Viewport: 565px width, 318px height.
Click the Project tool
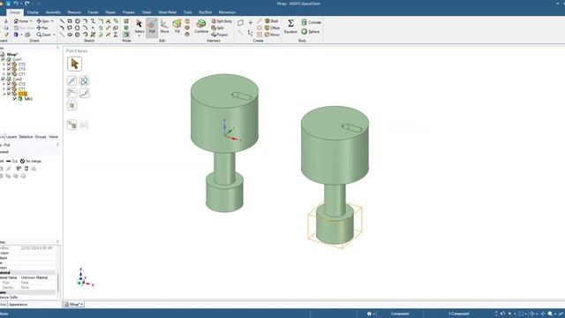click(220, 34)
